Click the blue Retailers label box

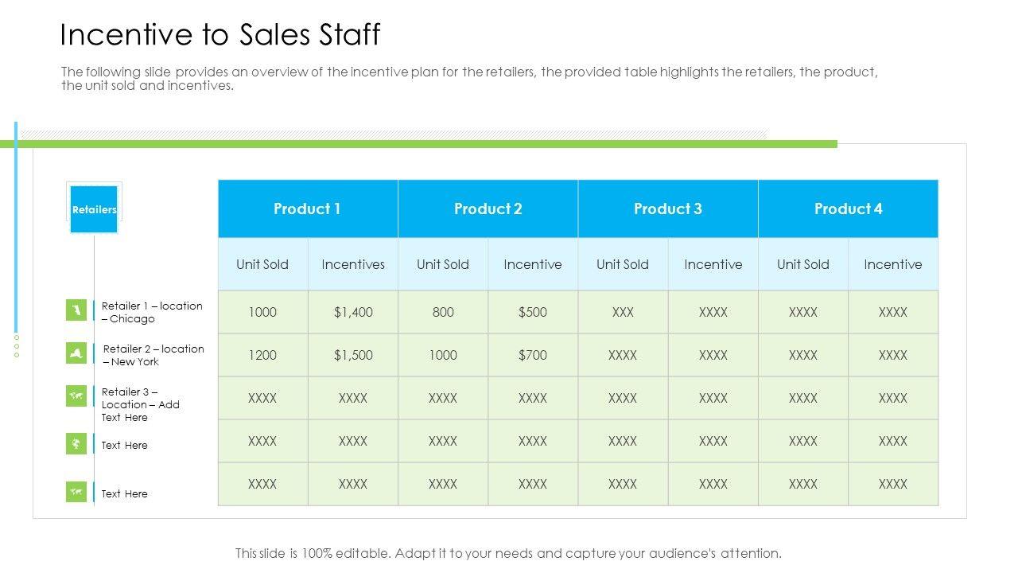tap(94, 209)
